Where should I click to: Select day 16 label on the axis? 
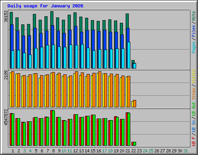tap(99, 151)
